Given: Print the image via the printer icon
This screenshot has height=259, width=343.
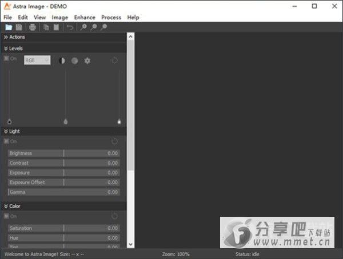Looking at the screenshot, I should 33,27.
